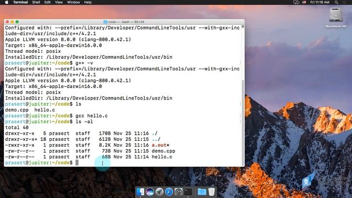
Task: Click the screen mirroring display icon
Action: 296,2
